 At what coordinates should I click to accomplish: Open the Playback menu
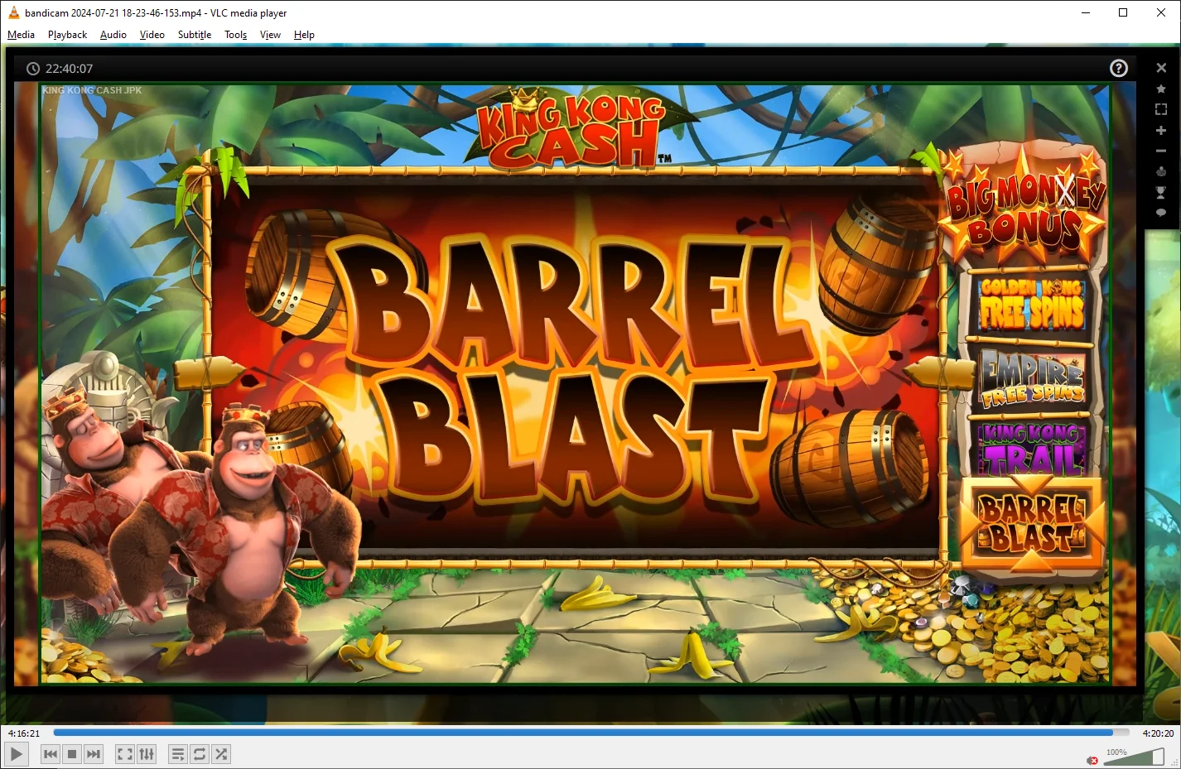[67, 35]
